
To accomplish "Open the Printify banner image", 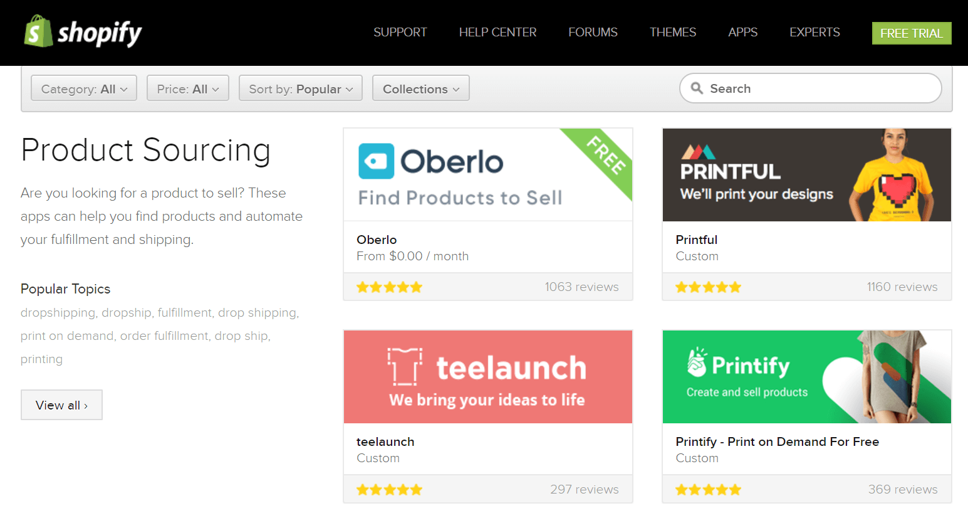I will (x=807, y=377).
